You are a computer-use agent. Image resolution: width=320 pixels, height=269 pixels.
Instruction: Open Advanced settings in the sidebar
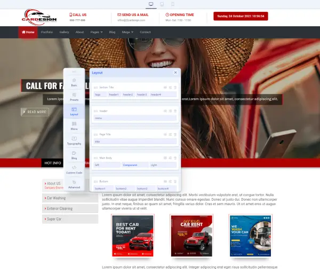(x=74, y=184)
